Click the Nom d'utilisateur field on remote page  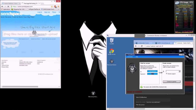click(153, 100)
